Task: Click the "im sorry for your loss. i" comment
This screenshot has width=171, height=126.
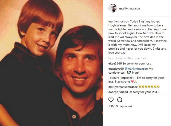Action: click(x=145, y=92)
